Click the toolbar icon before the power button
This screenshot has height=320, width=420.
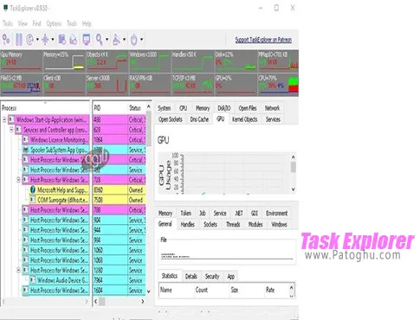pyautogui.click(x=116, y=39)
